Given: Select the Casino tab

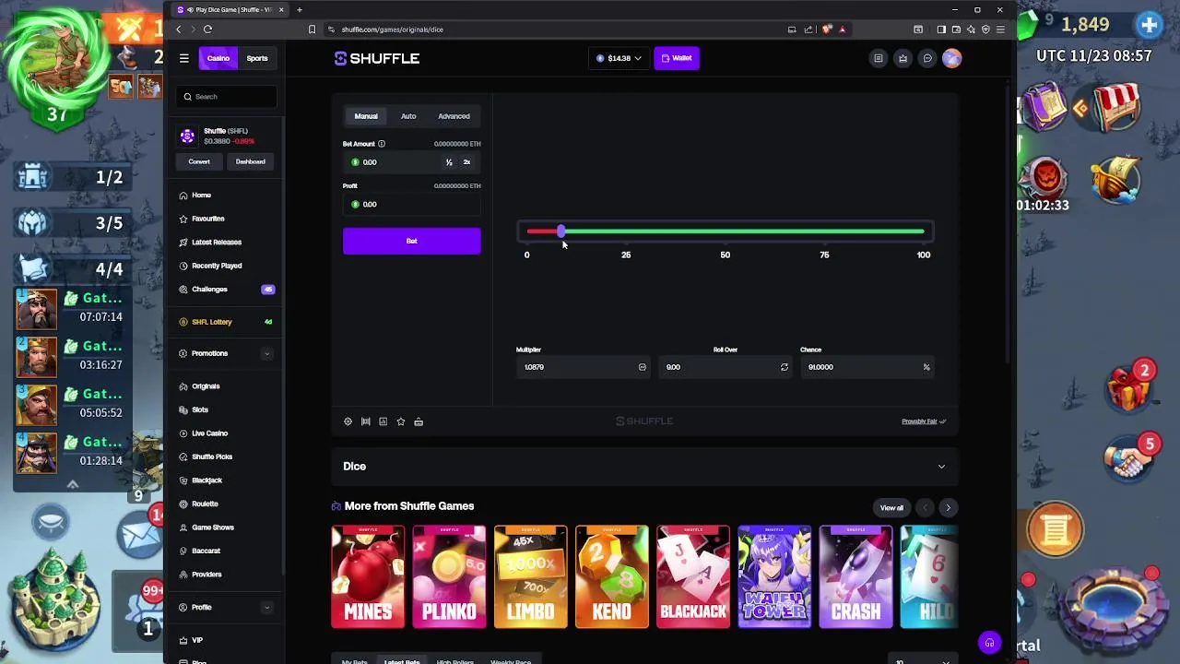Looking at the screenshot, I should [x=218, y=58].
